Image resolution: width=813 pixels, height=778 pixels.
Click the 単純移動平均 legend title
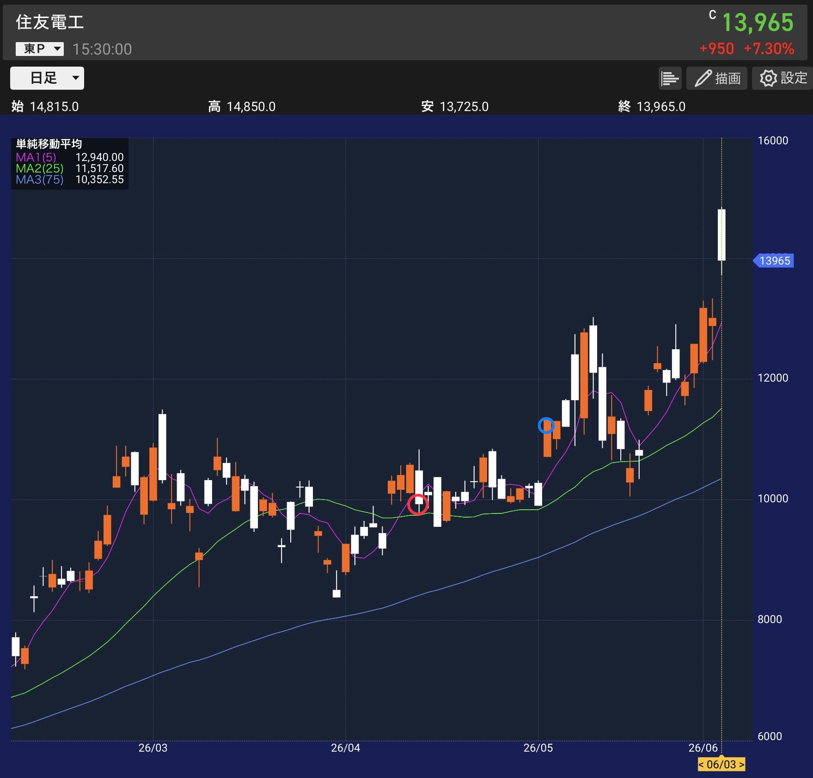(49, 144)
